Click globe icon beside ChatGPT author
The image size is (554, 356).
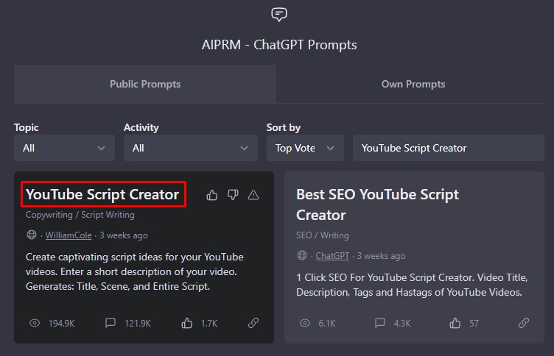coord(302,255)
